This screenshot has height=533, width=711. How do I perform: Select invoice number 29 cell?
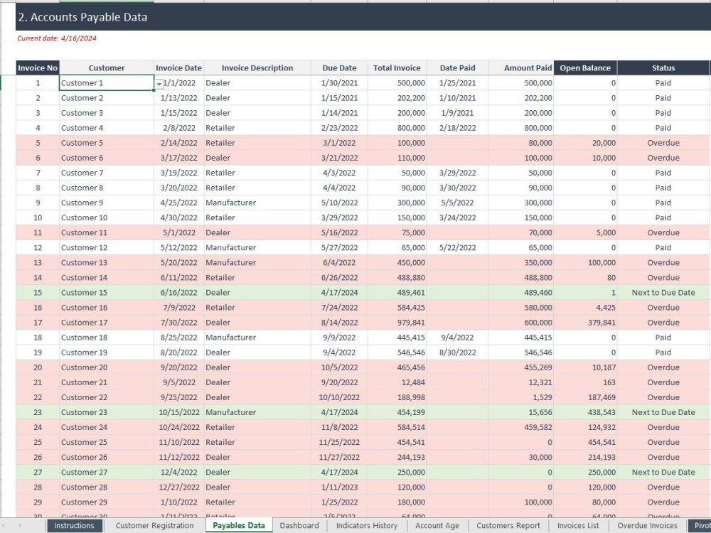point(38,502)
